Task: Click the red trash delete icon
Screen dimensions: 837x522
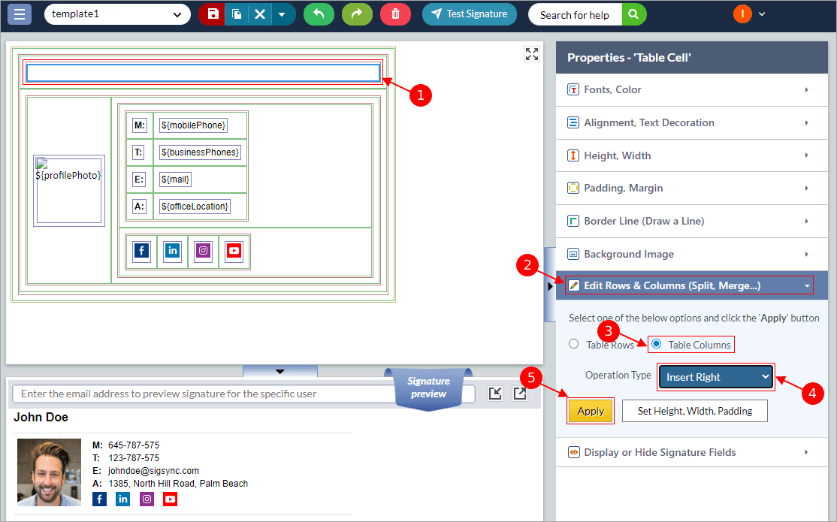Action: tap(395, 14)
